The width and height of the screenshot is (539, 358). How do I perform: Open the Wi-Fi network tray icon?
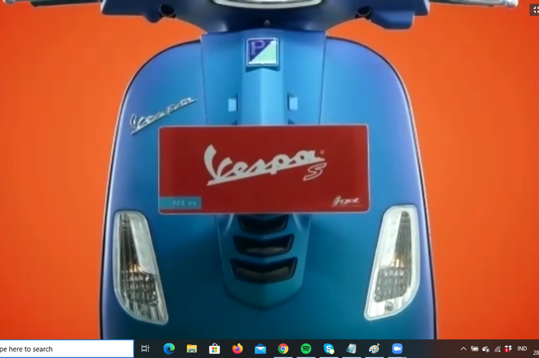497,349
